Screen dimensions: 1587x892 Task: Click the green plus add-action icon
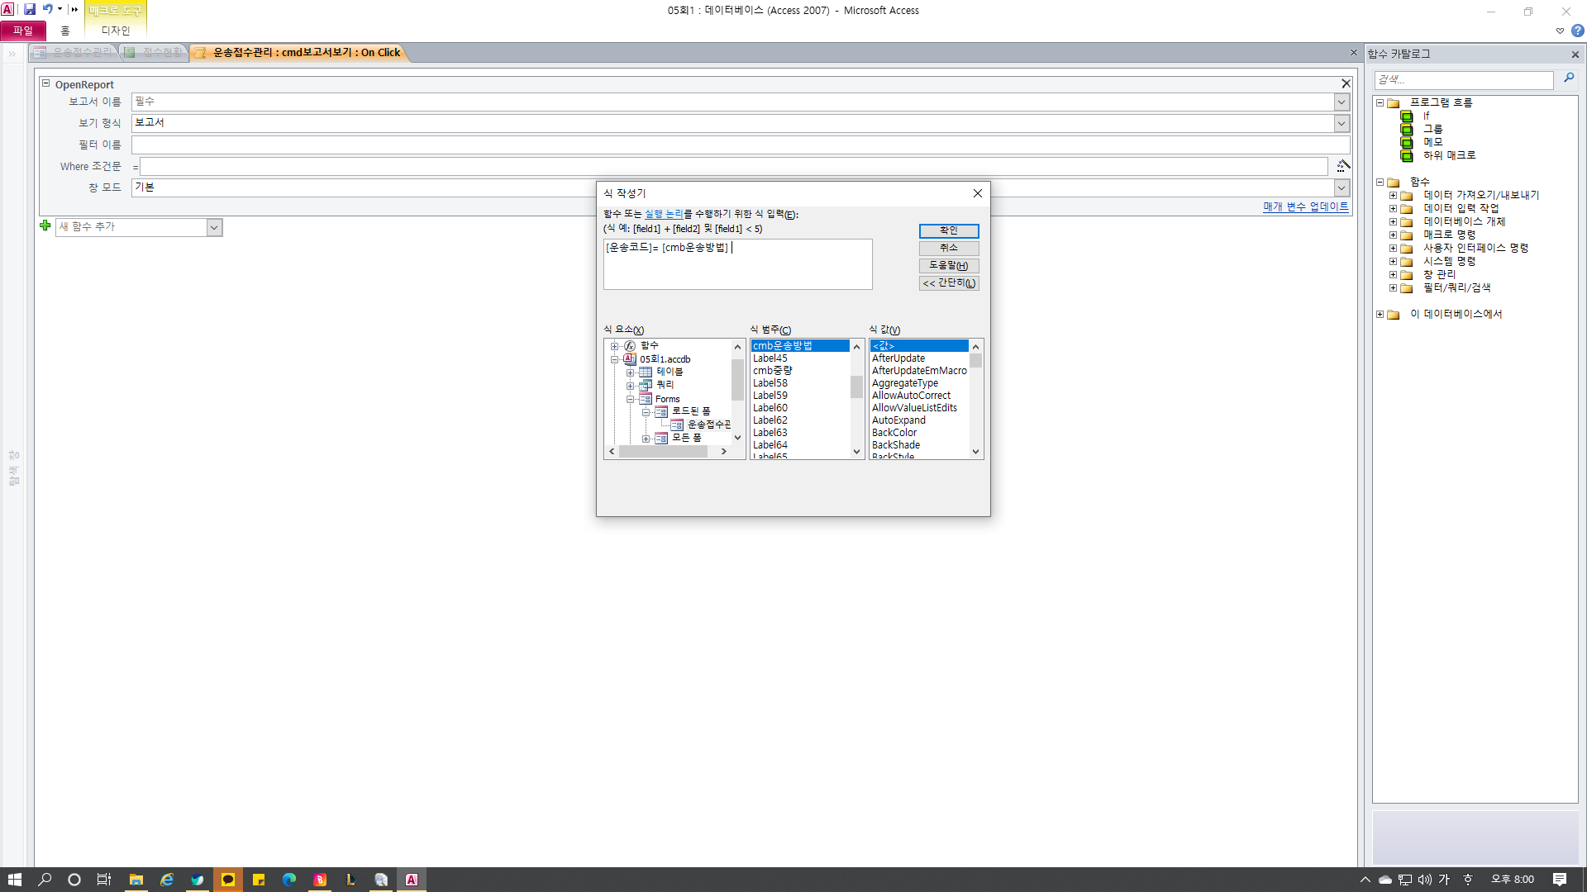coord(45,226)
